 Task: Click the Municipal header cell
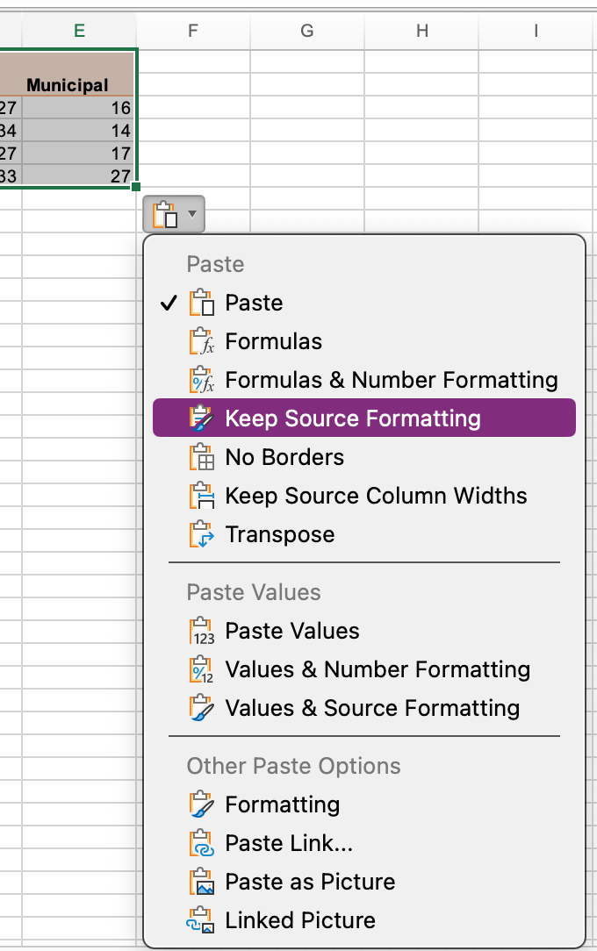coord(68,85)
